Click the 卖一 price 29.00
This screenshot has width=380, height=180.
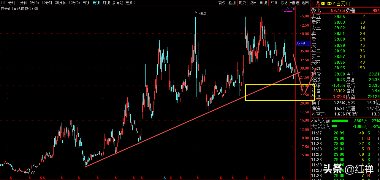click(x=340, y=39)
